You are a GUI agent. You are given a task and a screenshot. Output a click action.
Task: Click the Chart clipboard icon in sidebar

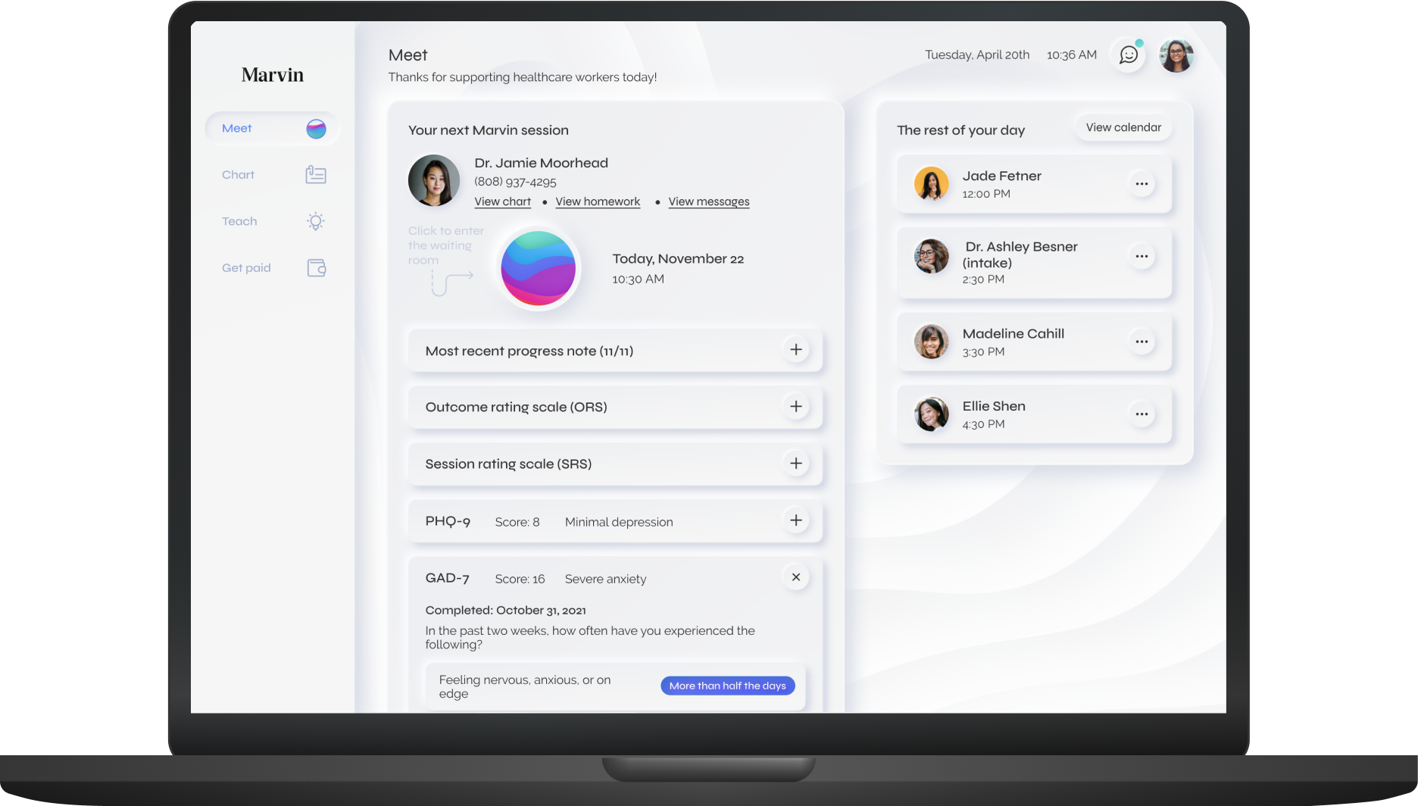tap(316, 175)
